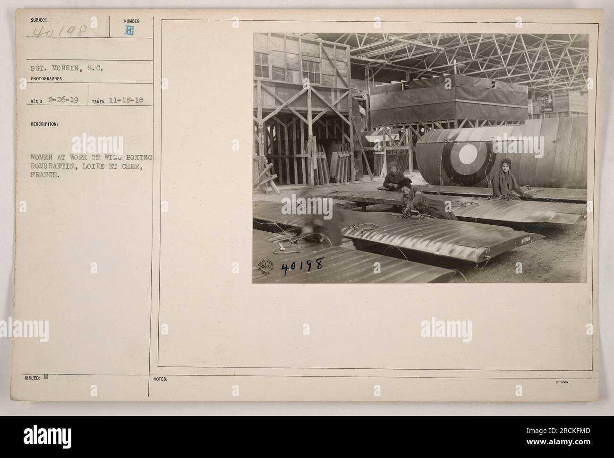Screen dimensions: 614x458
Task: Open the mounted black-and-white photograph
Action: pos(419,158)
